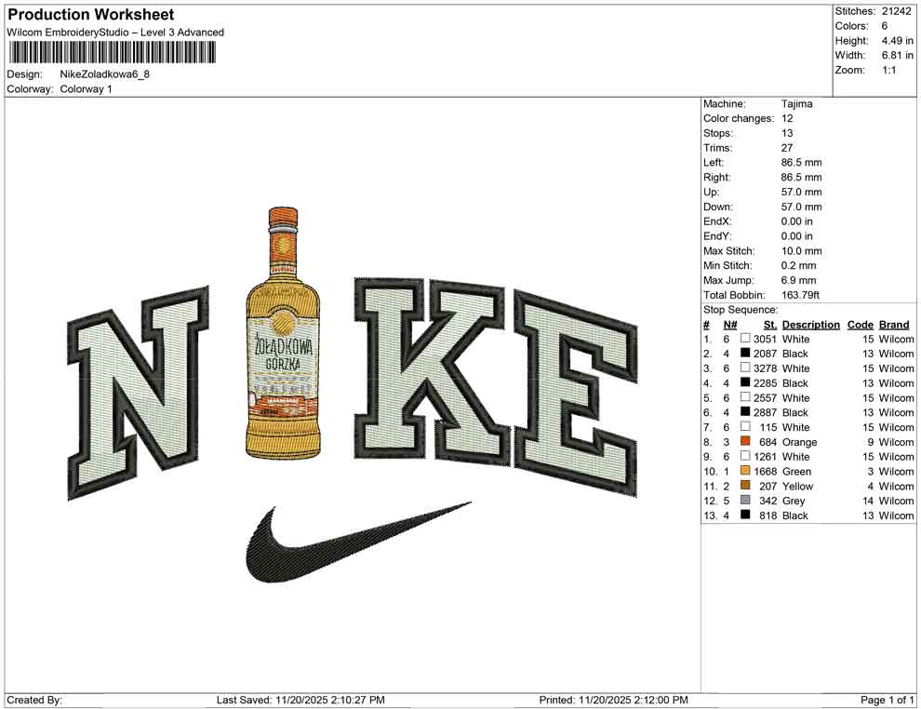
Task: Select the black swatch on stop row 2
Action: (x=745, y=354)
